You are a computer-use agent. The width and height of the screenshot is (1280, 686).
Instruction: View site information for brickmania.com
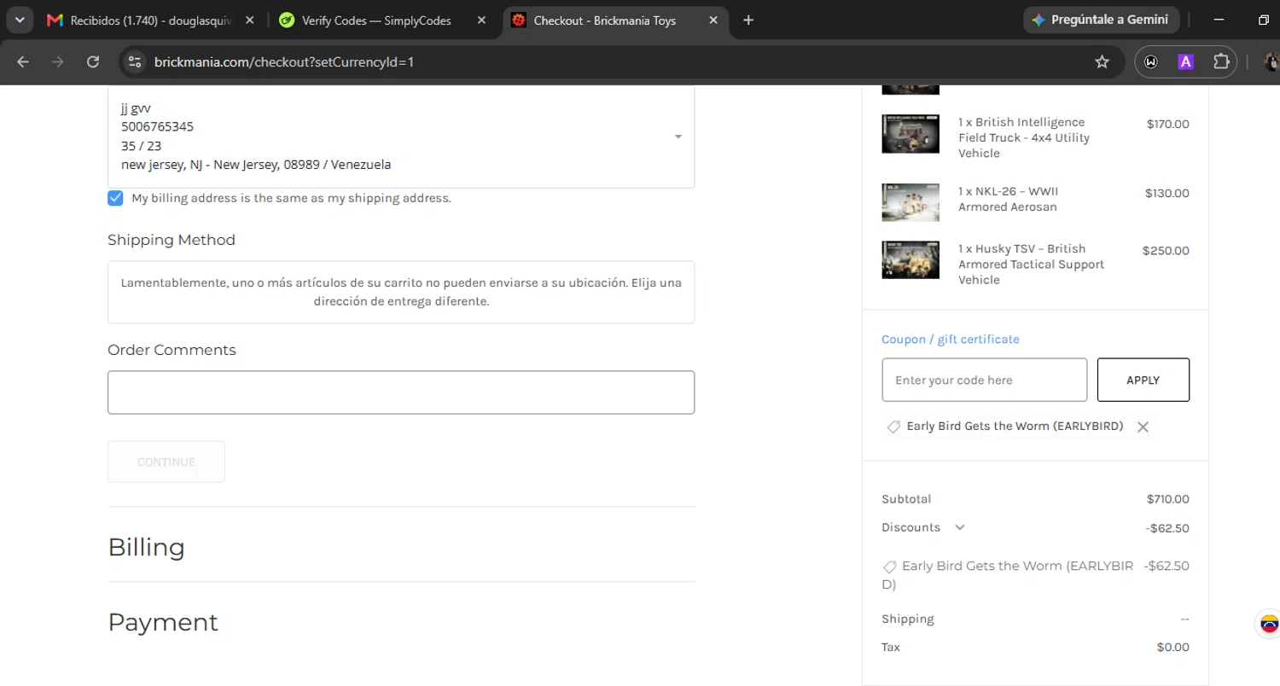click(133, 61)
